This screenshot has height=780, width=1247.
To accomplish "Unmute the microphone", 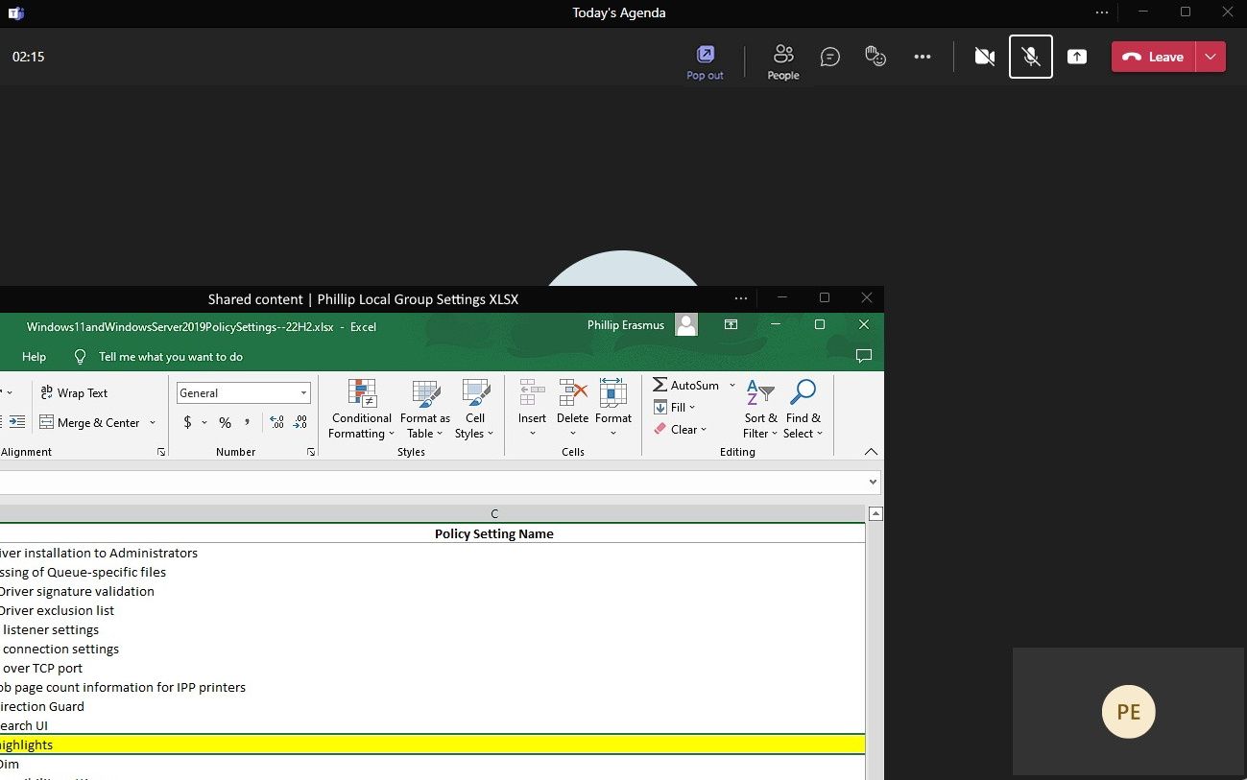I will coord(1031,57).
